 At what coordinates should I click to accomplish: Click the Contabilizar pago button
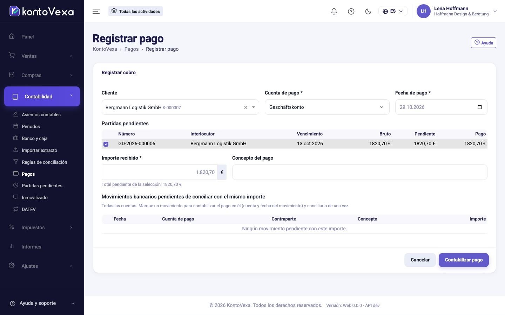[x=464, y=260]
